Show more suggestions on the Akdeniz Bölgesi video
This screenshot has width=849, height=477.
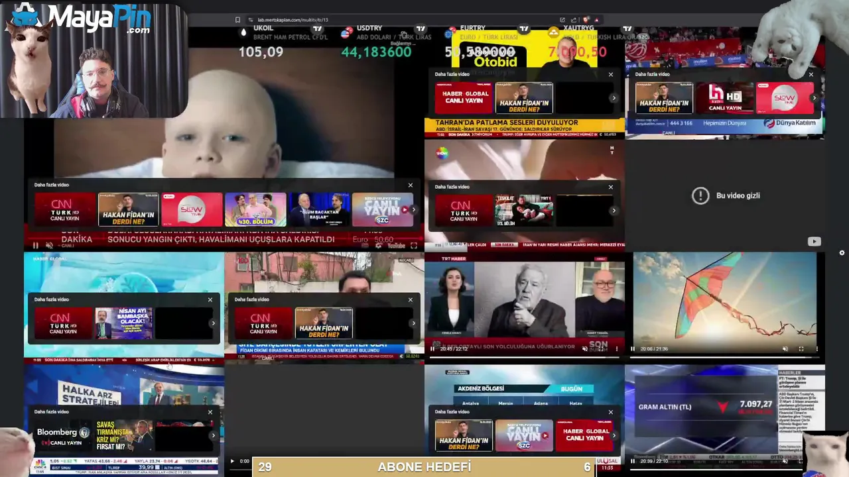tap(614, 435)
